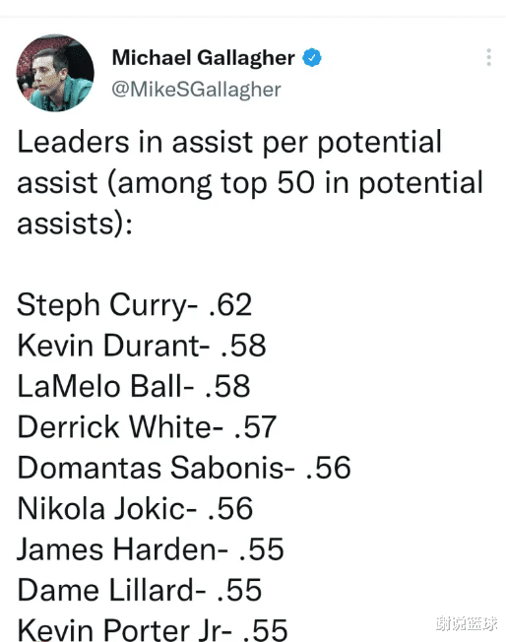Select the Kevin Durant .58 line
Viewport: 506px width, 642px height.
pos(142,346)
